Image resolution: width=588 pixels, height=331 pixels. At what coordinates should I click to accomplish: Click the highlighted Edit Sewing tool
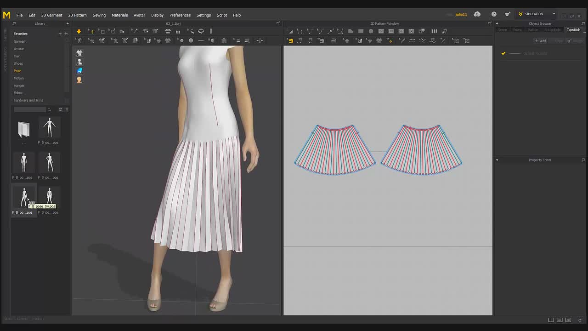tap(290, 40)
